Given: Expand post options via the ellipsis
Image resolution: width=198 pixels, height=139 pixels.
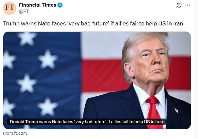Looking at the screenshot, I should [x=188, y=5].
